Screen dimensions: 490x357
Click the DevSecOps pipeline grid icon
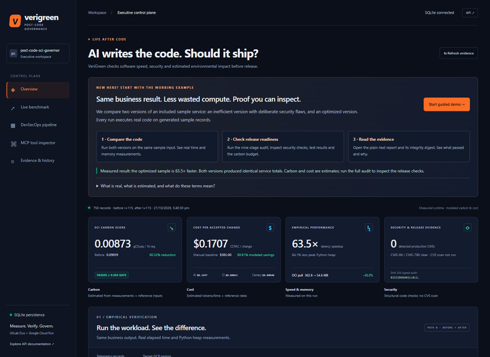[x=13, y=126]
